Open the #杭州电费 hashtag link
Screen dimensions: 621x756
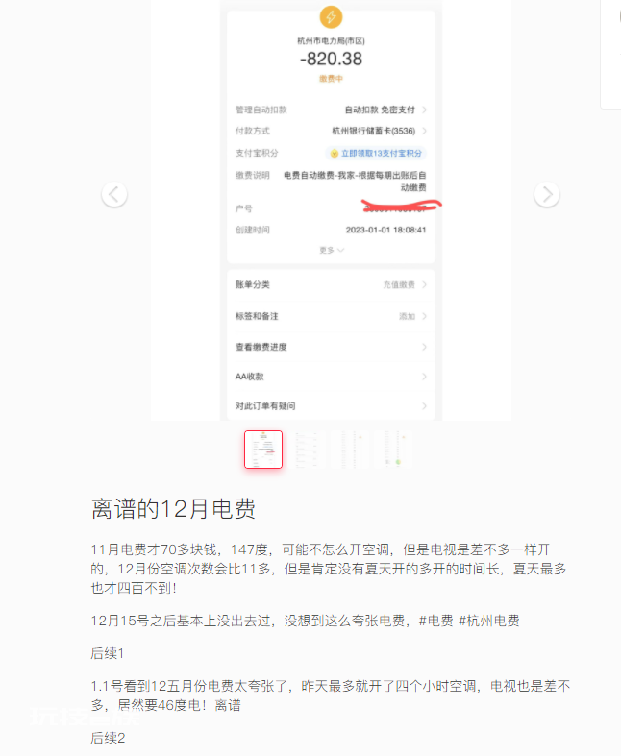click(x=488, y=621)
